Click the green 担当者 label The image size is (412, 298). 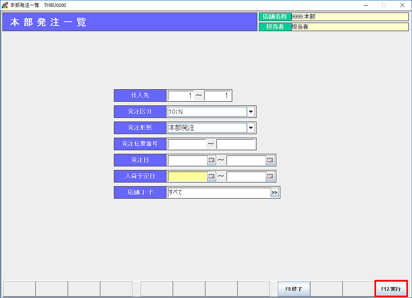pos(275,27)
